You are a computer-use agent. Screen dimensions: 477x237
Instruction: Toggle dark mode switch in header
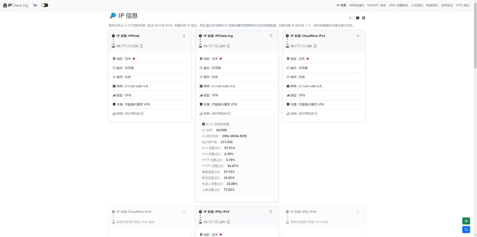point(45,5)
